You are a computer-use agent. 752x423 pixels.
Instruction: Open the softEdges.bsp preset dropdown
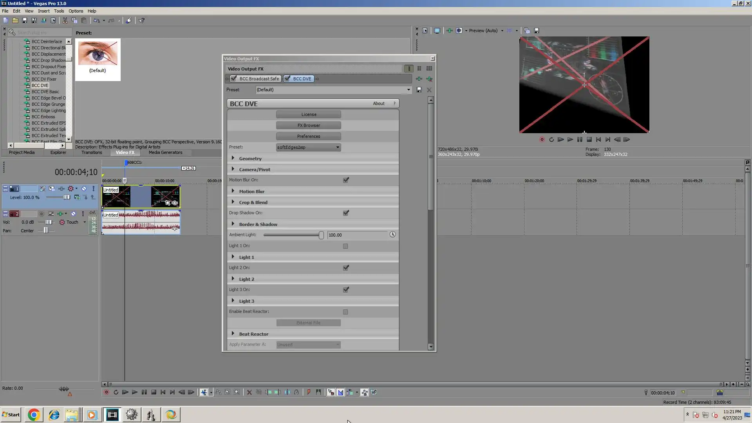click(x=337, y=147)
